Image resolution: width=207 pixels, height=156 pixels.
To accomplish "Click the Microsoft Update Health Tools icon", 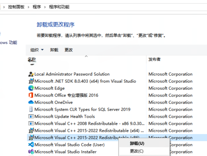I will point(31,116).
